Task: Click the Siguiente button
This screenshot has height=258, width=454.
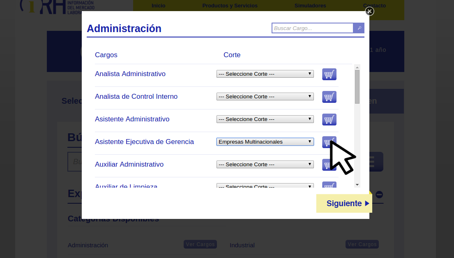Action: click(344, 204)
